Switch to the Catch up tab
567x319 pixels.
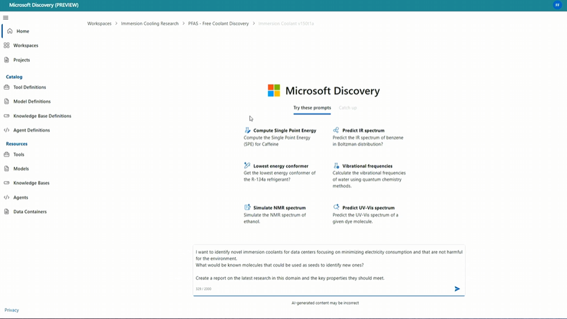tap(348, 107)
